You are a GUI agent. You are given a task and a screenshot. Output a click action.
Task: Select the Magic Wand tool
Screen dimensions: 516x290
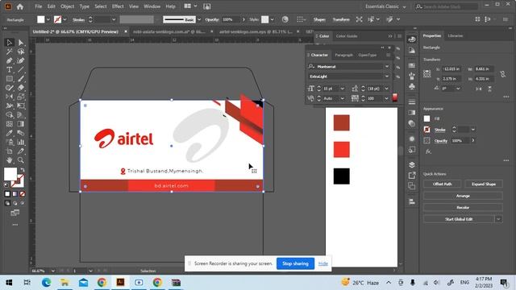tap(9, 52)
